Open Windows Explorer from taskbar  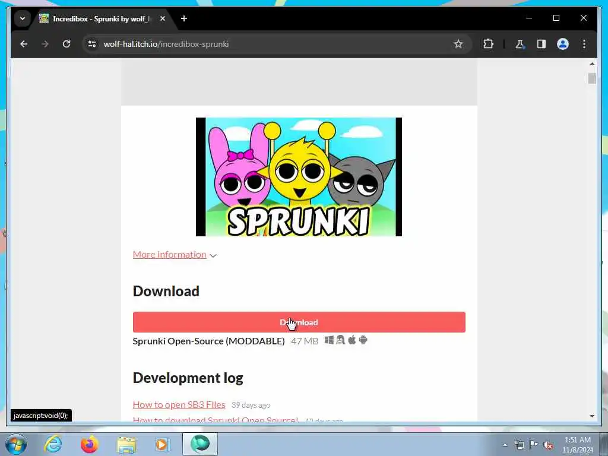(126, 445)
